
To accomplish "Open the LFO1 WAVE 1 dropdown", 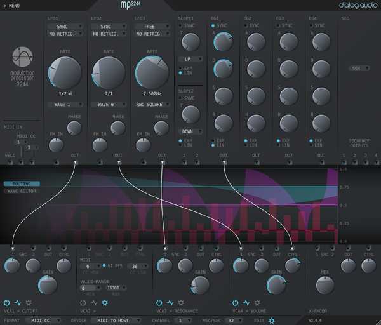I will pos(63,105).
